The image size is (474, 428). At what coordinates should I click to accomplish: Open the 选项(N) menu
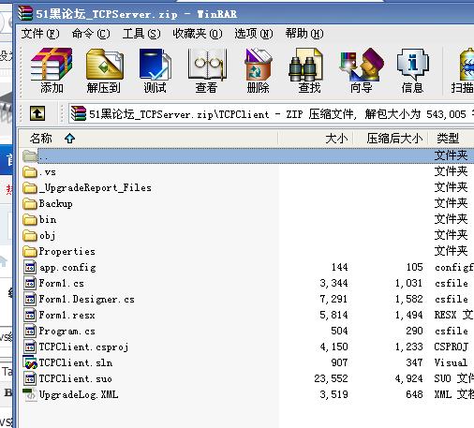(254, 34)
